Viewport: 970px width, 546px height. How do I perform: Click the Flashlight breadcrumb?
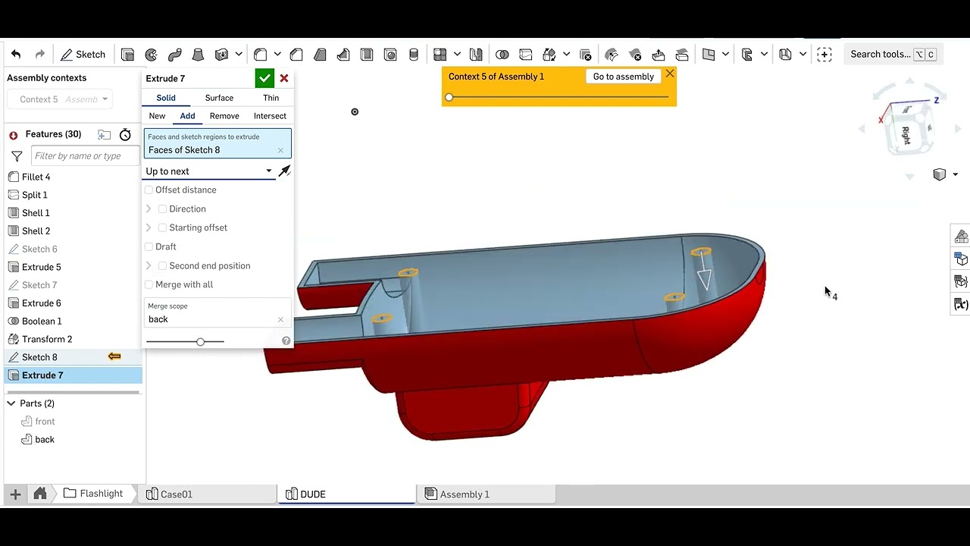(93, 494)
